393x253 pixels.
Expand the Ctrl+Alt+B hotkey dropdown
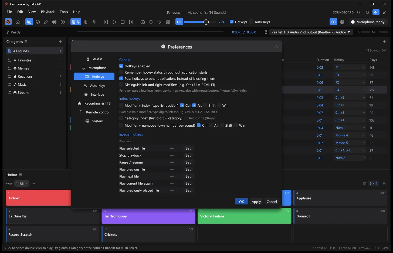350,150
